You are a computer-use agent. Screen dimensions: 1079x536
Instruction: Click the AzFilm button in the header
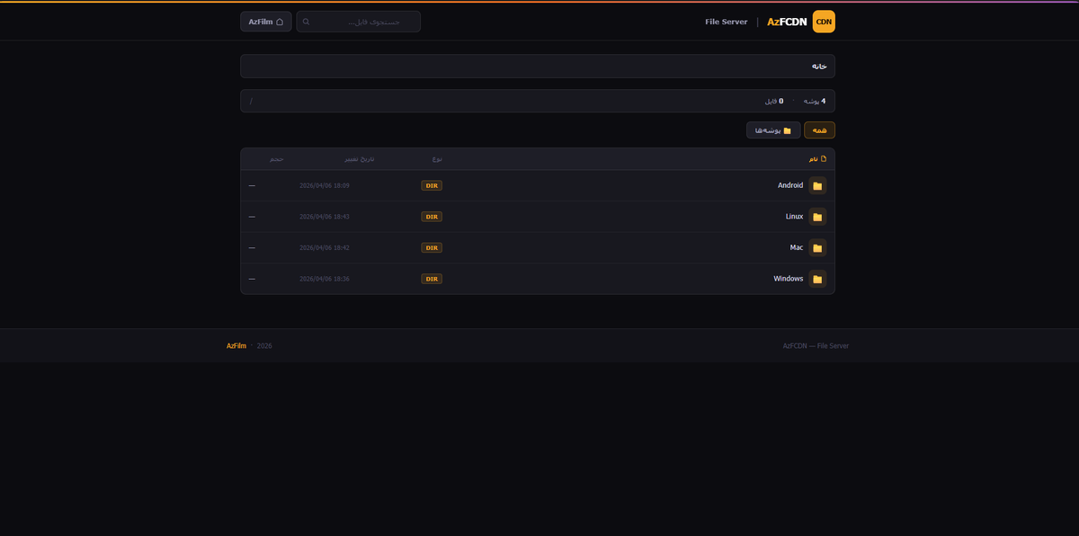pyautogui.click(x=266, y=22)
